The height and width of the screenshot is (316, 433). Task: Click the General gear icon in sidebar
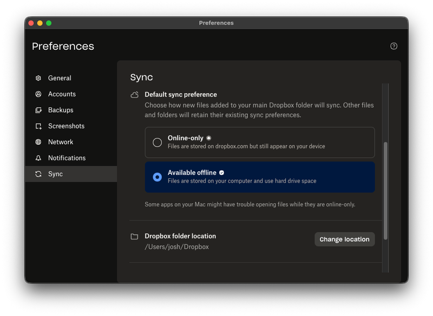click(38, 78)
